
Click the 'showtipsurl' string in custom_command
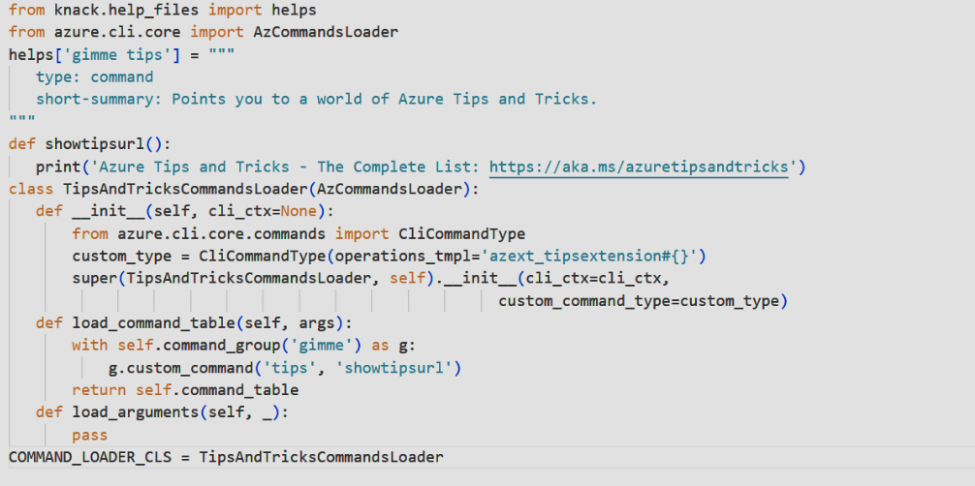pyautogui.click(x=393, y=369)
